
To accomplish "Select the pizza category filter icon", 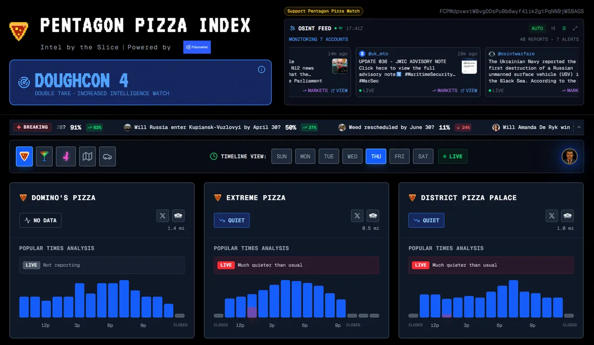I will [24, 156].
